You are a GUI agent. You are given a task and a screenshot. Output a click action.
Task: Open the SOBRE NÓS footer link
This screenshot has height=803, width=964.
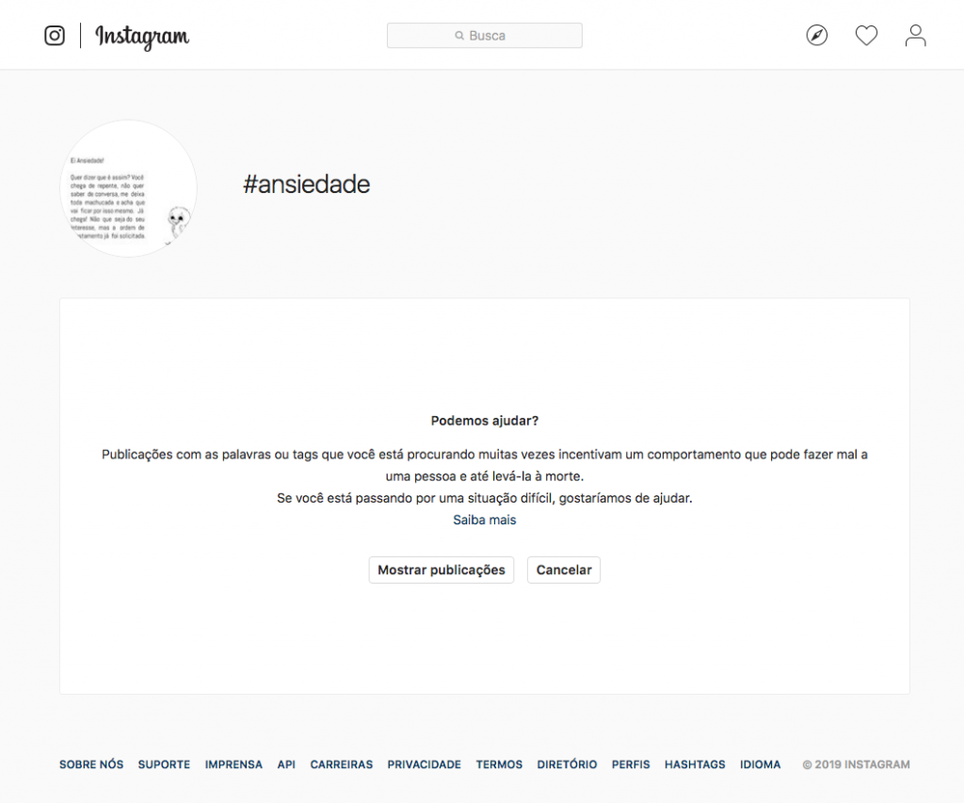pos(91,764)
